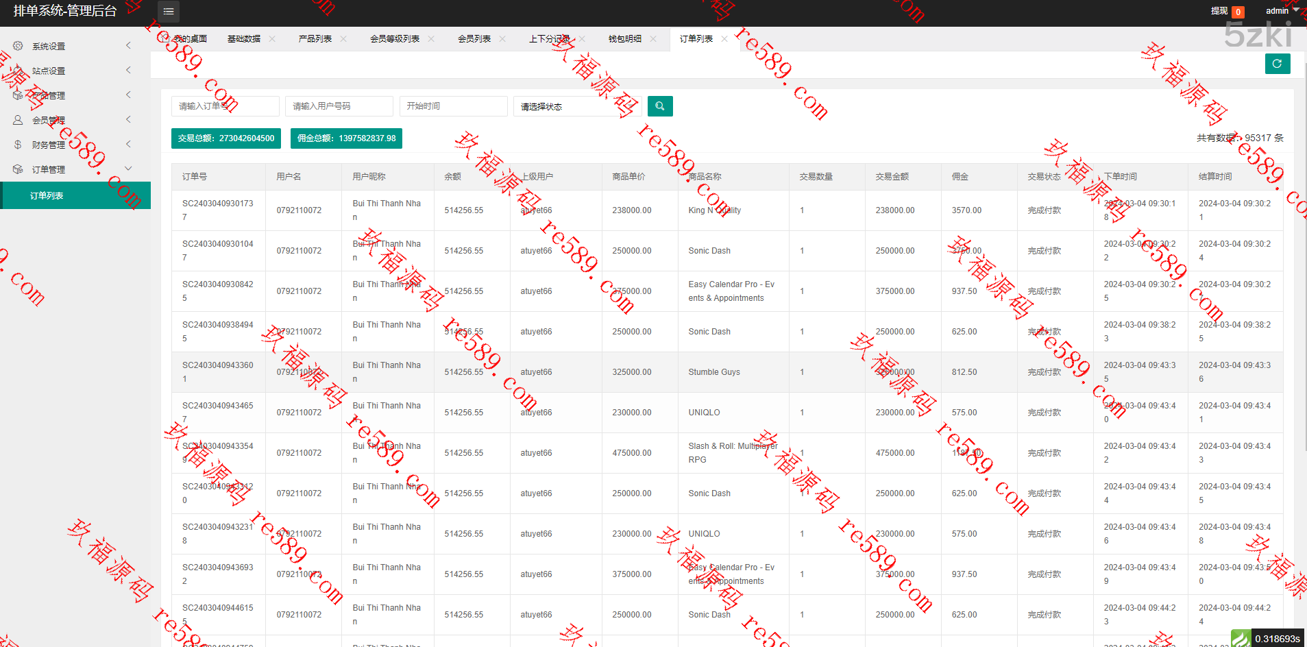Click the green search magnifier button
Viewport: 1307px width, 647px height.
click(x=660, y=106)
